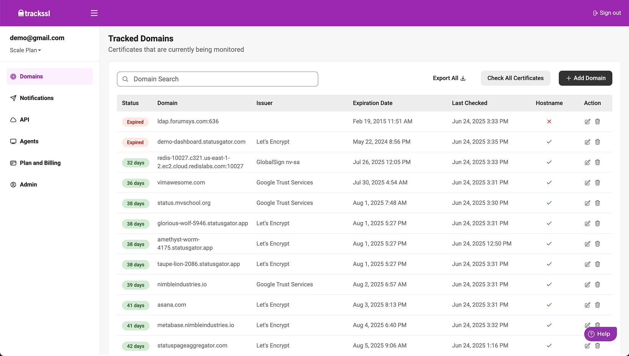Click Check All Certificates
Viewport: 629px width, 356px height.
coord(516,78)
